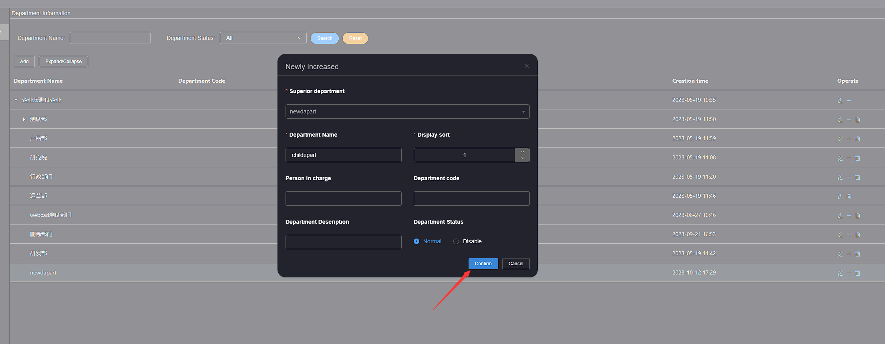Click the Add department button
The image size is (885, 344).
click(24, 62)
